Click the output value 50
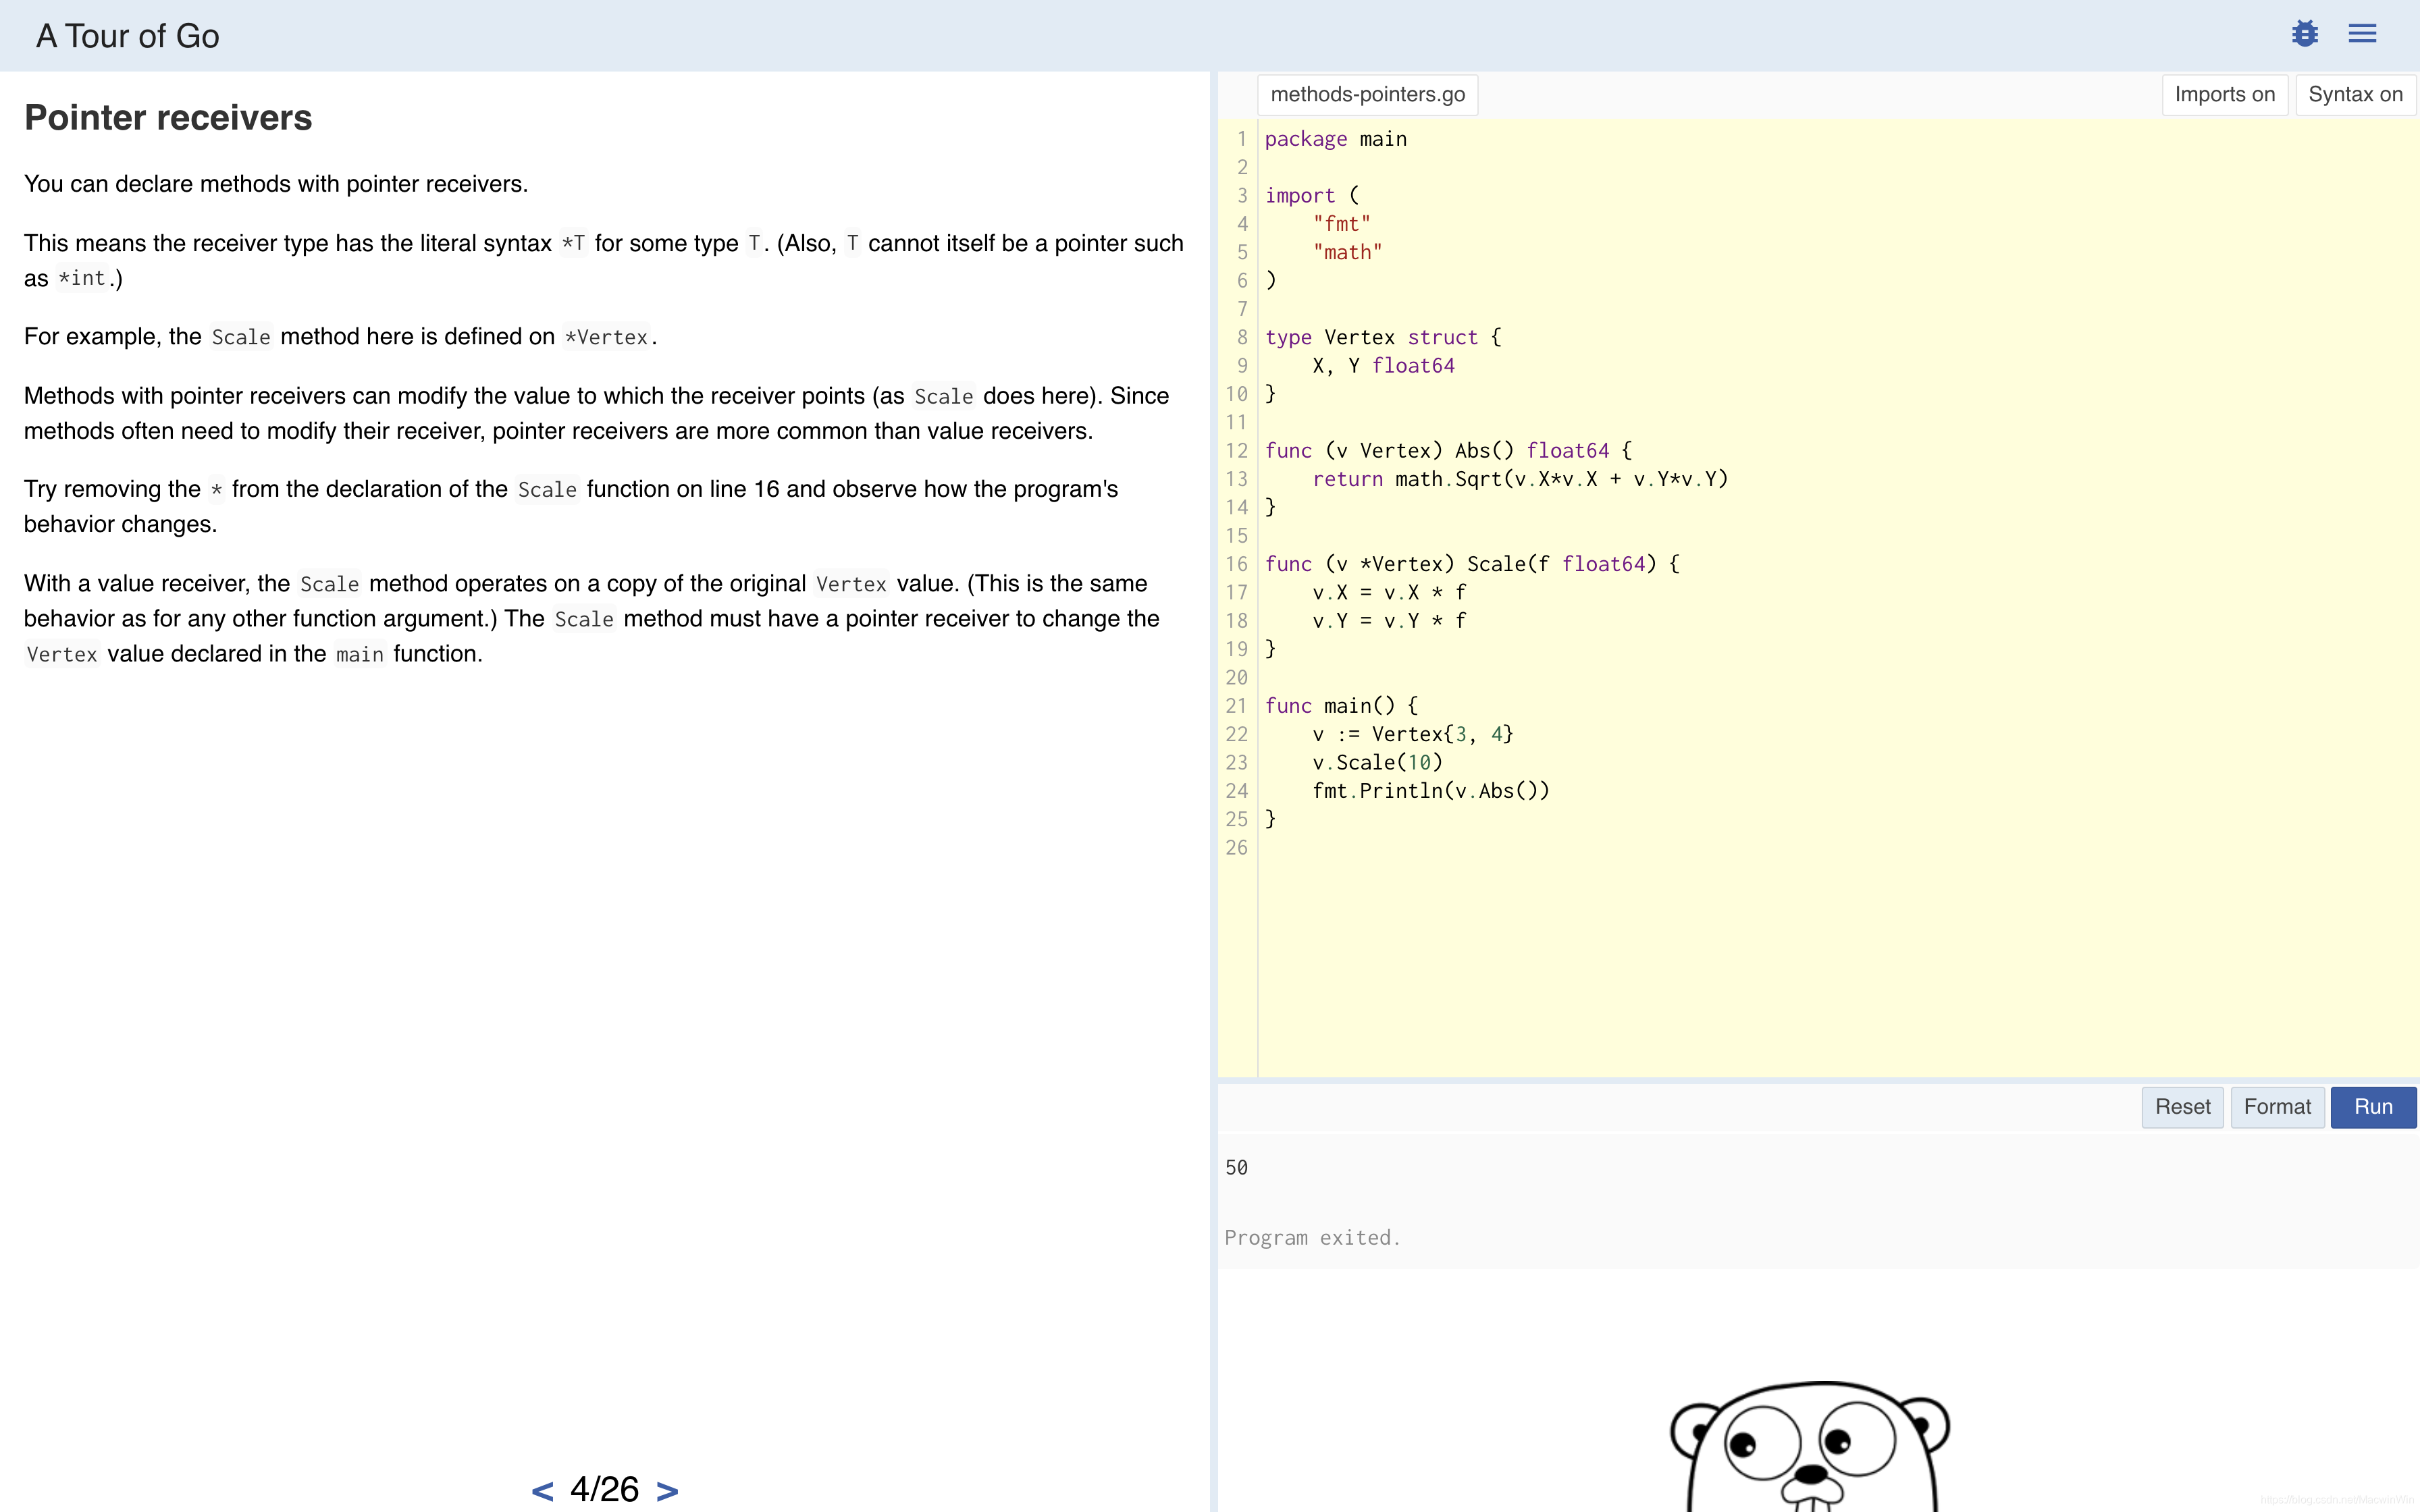This screenshot has width=2420, height=1512. [1236, 1168]
